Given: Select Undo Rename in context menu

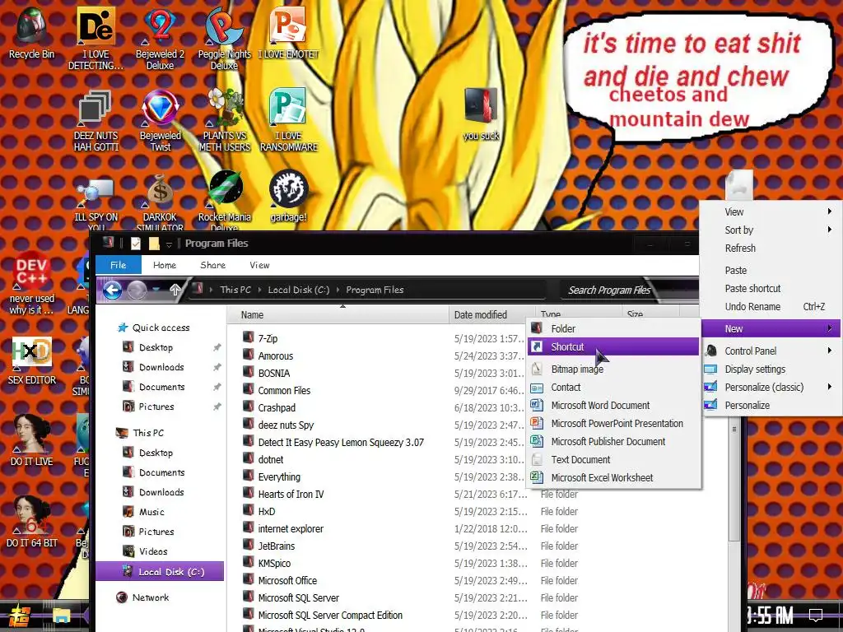Looking at the screenshot, I should tap(771, 306).
